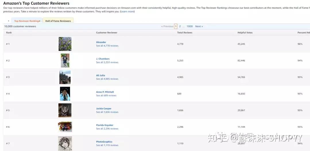Open Ali Julia reviewer profile link
The image size is (310, 151).
point(101,75)
